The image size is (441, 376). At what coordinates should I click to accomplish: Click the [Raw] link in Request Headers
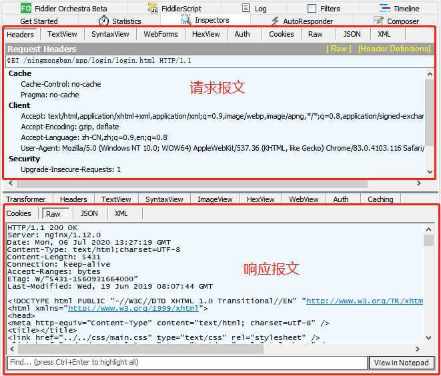(x=339, y=49)
